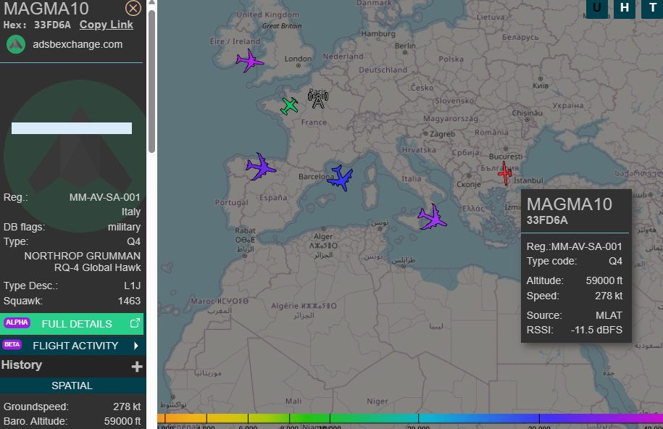Click the Mali label on the map
The width and height of the screenshot is (663, 429).
(x=293, y=401)
